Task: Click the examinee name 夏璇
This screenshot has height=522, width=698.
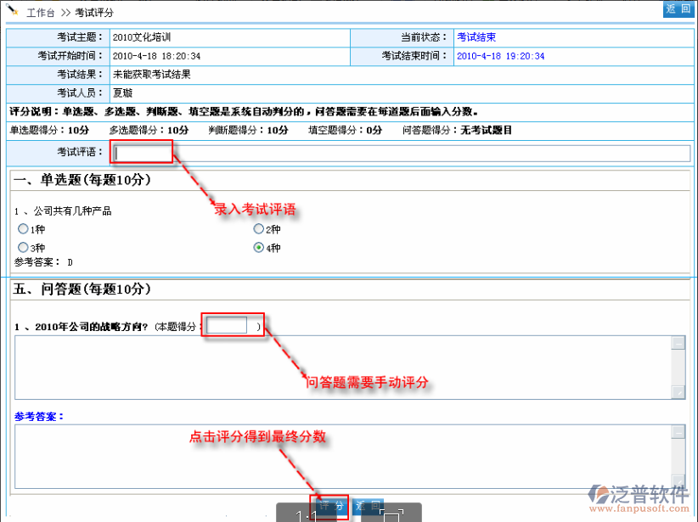Action: coord(122,93)
